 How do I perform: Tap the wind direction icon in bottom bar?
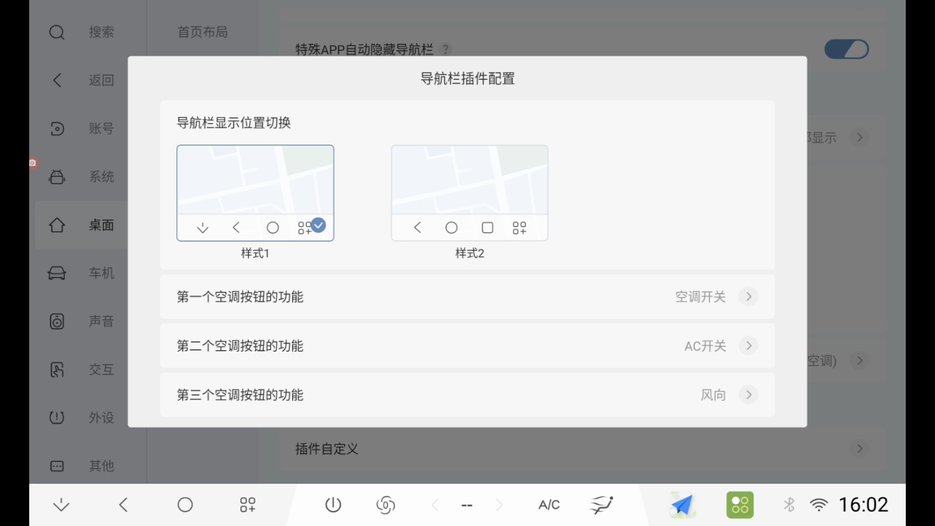[602, 505]
